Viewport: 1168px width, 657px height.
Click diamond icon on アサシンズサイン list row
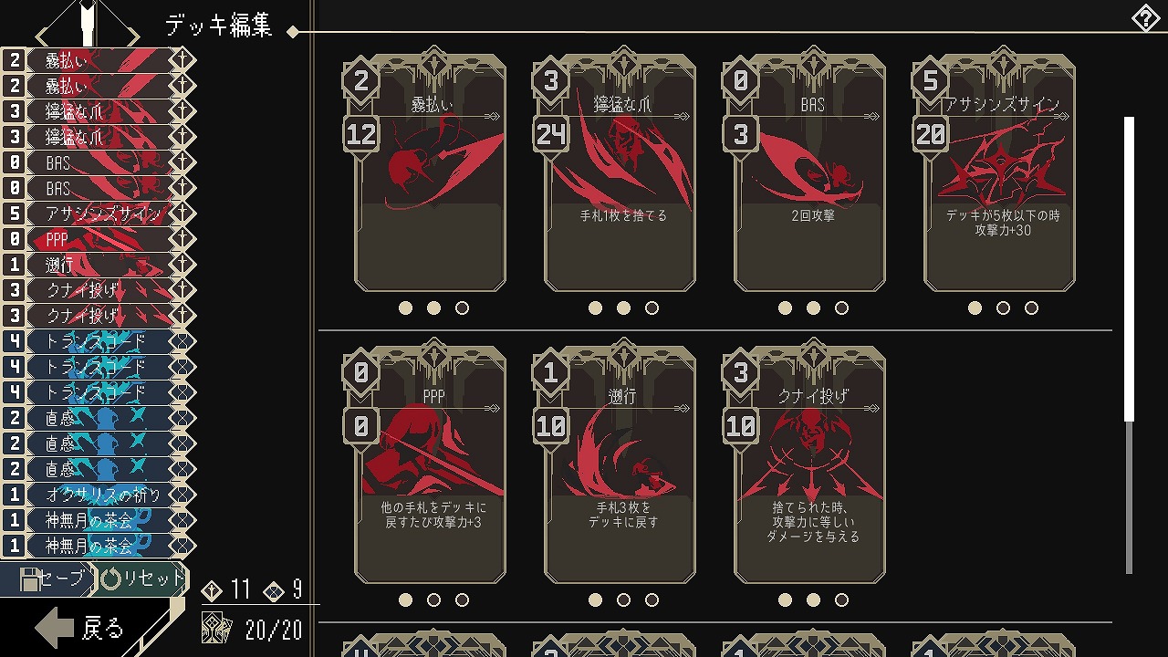click(183, 214)
